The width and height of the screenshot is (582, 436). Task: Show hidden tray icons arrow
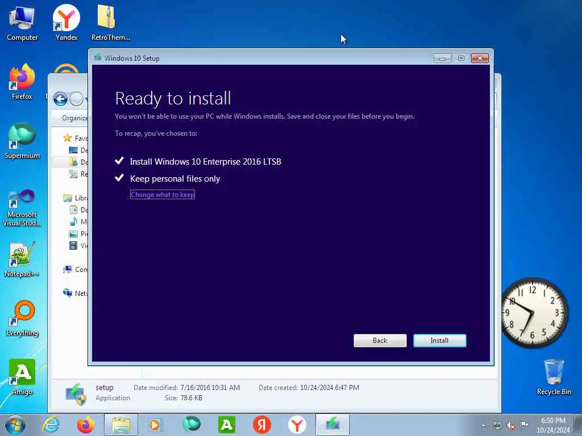(483, 425)
